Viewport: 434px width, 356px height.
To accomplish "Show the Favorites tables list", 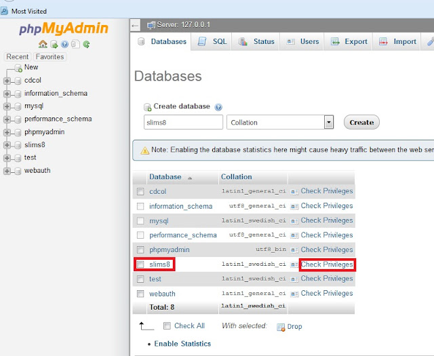I will tap(50, 57).
